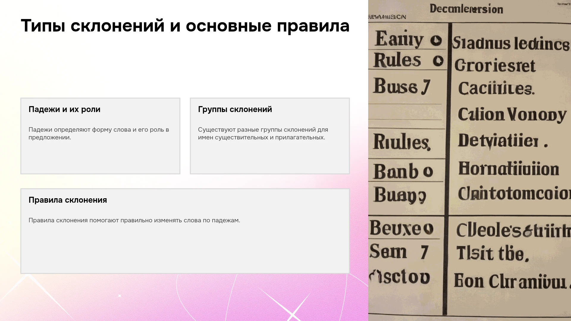Click the 'Cuion Vonony' text in the image
Viewport: 571px width, 321px height.
[x=512, y=115]
